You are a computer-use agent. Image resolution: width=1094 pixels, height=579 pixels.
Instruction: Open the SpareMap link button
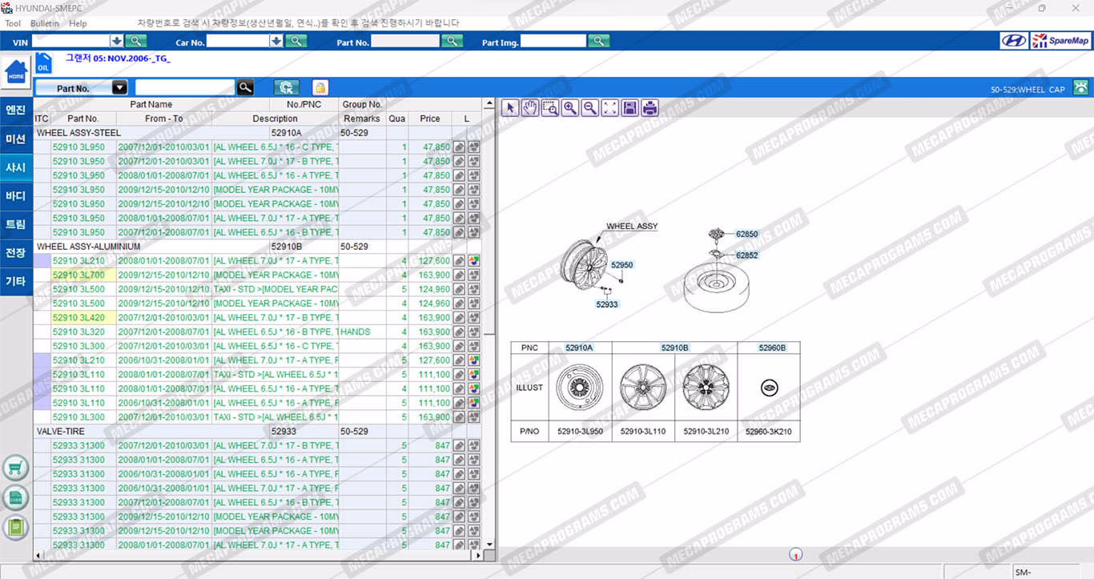(1060, 41)
